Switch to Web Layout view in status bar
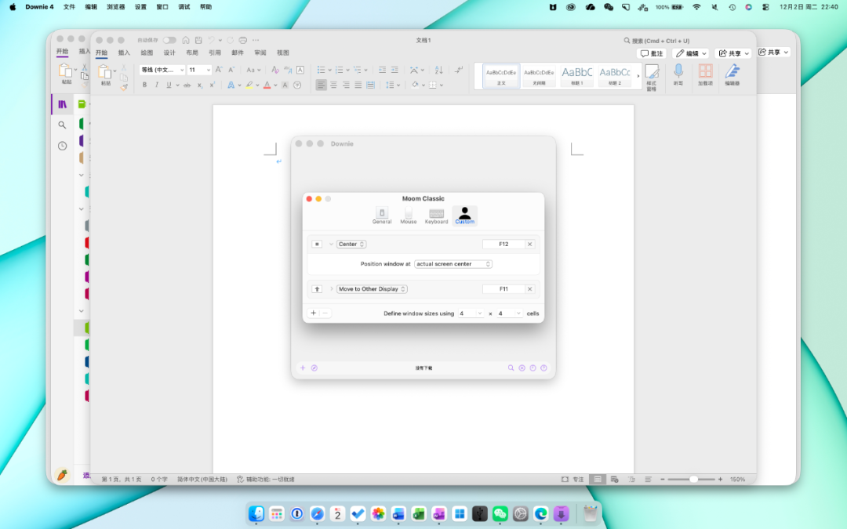The image size is (847, 529). (x=614, y=479)
